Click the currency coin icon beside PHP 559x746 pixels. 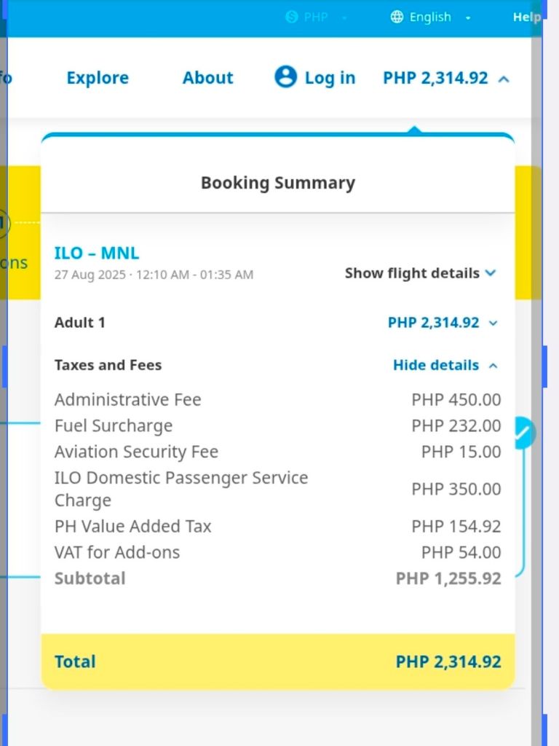click(x=292, y=17)
